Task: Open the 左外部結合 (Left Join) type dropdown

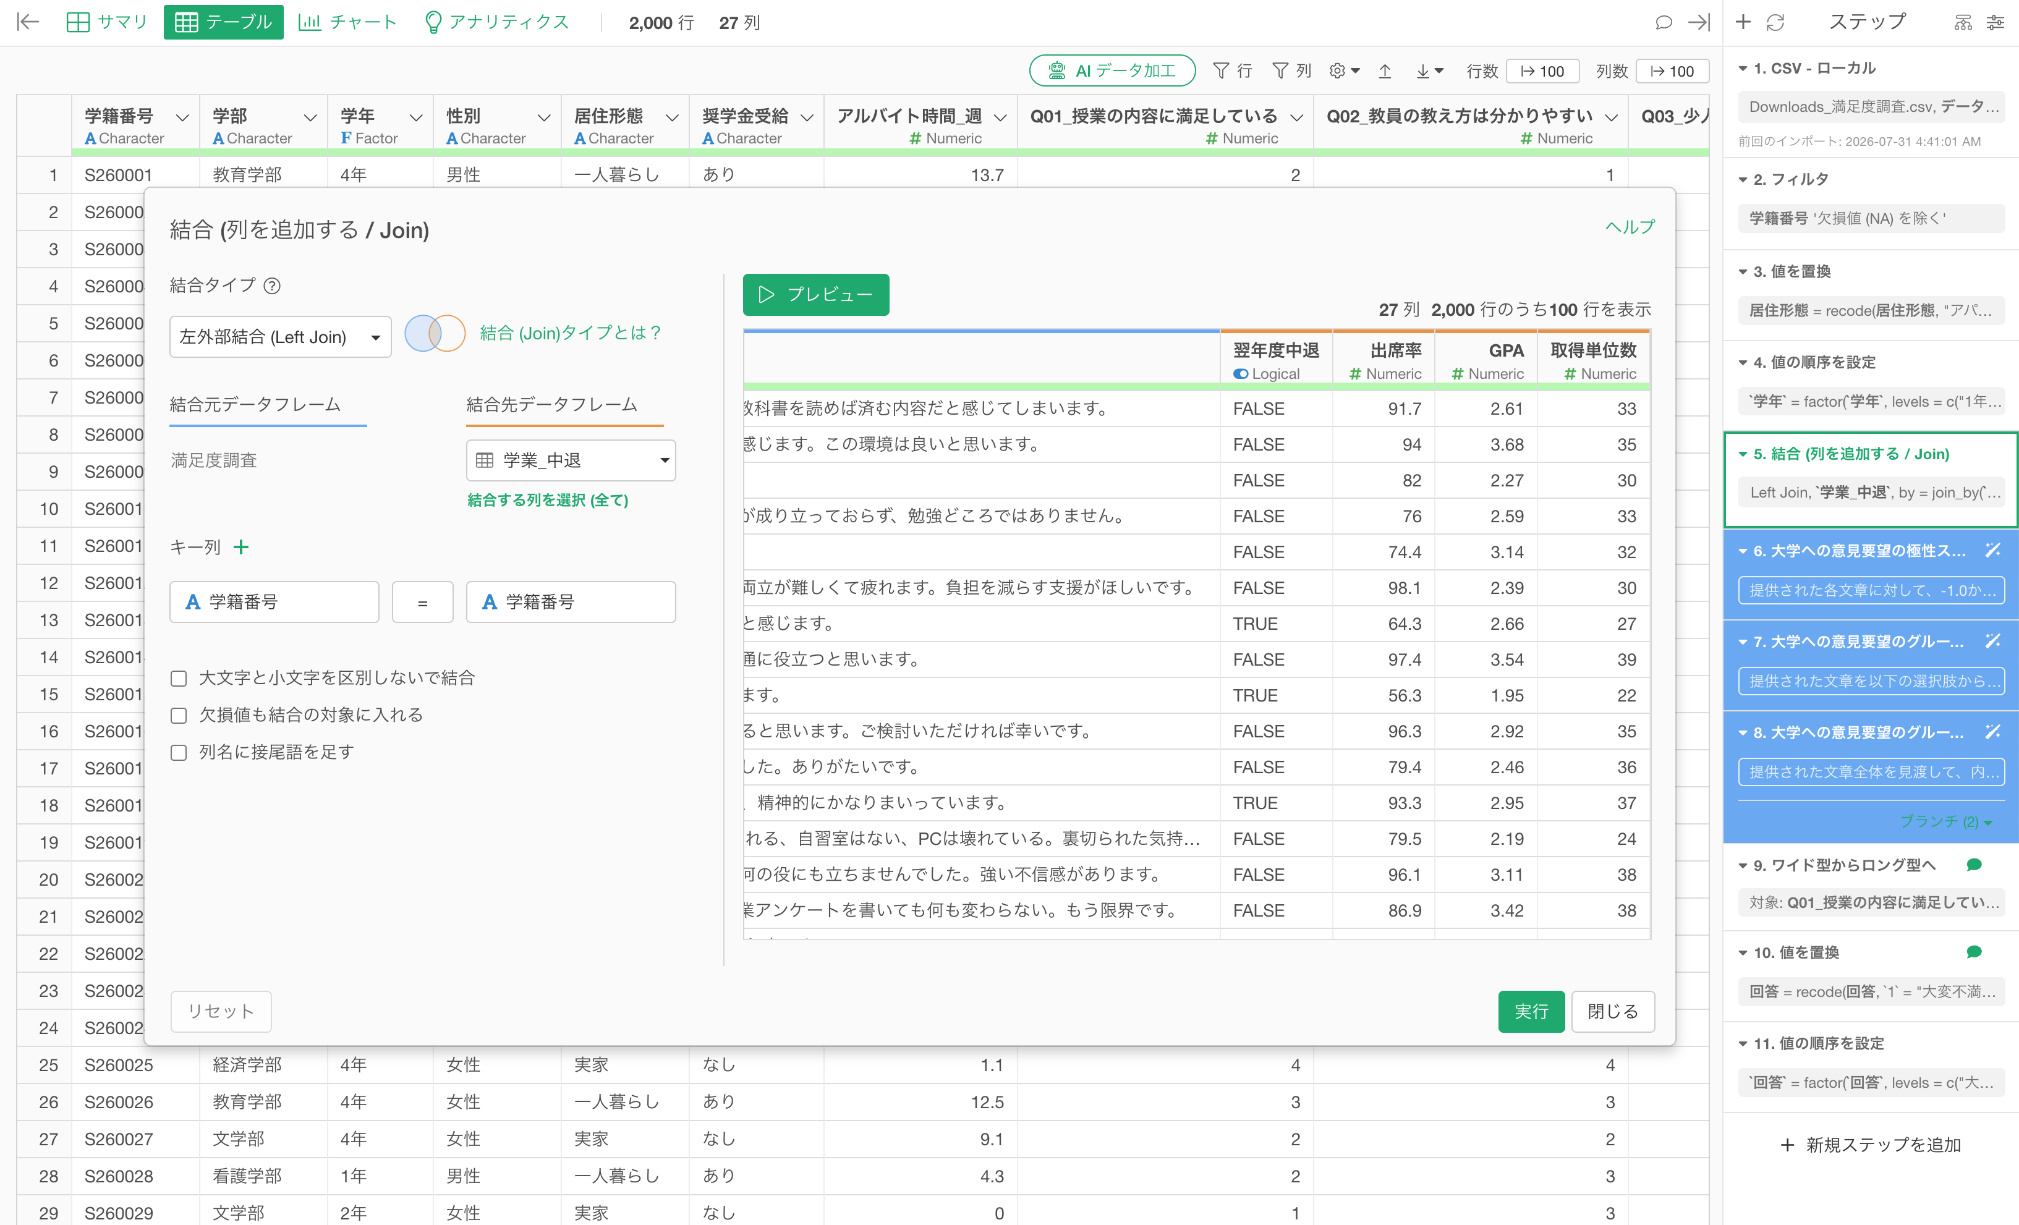Action: click(x=280, y=337)
